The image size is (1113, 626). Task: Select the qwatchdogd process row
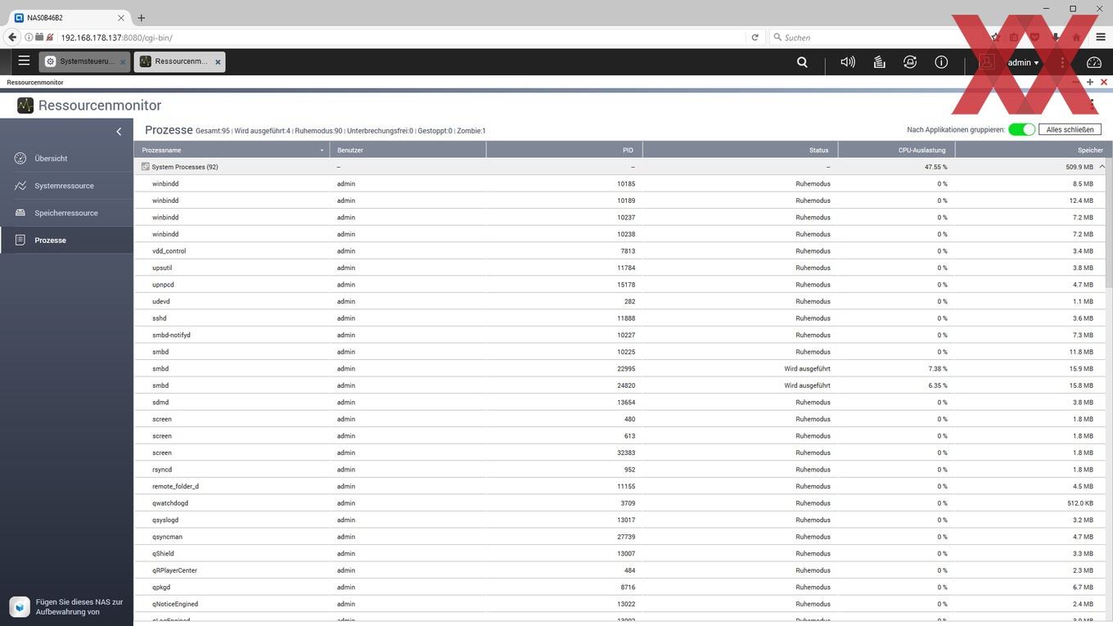coord(620,503)
